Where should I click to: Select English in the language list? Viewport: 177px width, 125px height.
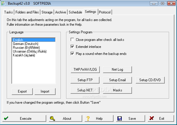tap(34, 40)
